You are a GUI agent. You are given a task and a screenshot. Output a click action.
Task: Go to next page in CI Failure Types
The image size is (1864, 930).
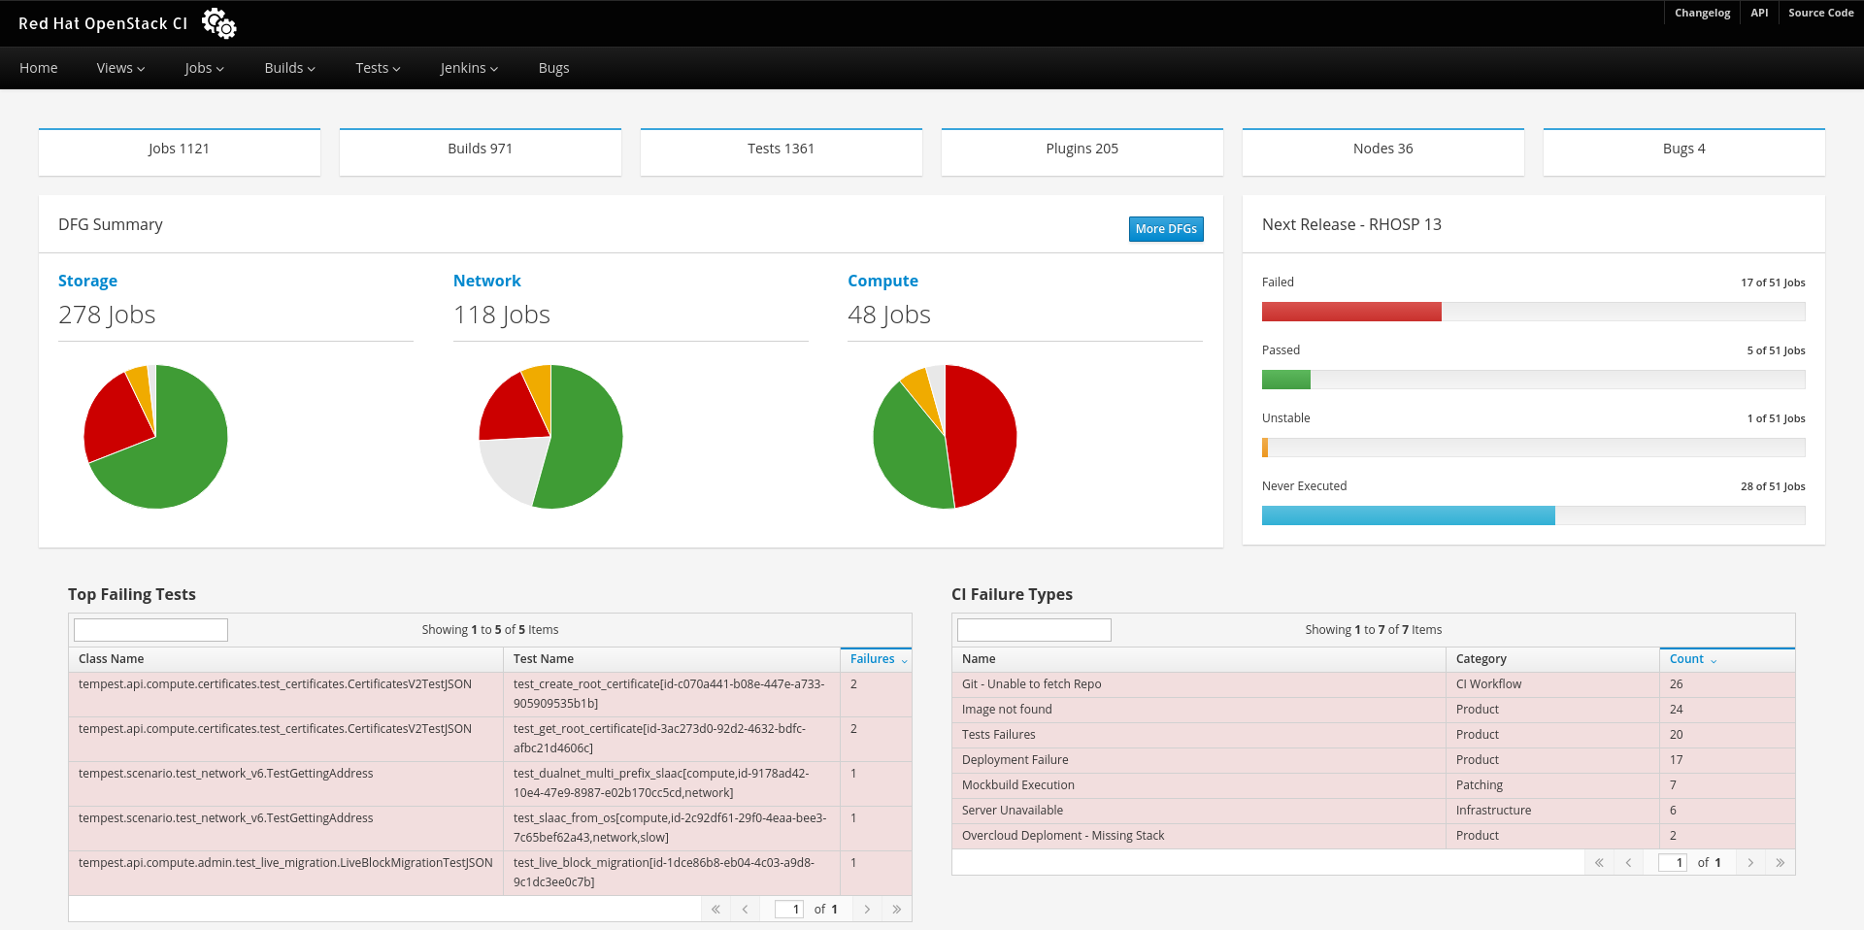(x=1750, y=863)
